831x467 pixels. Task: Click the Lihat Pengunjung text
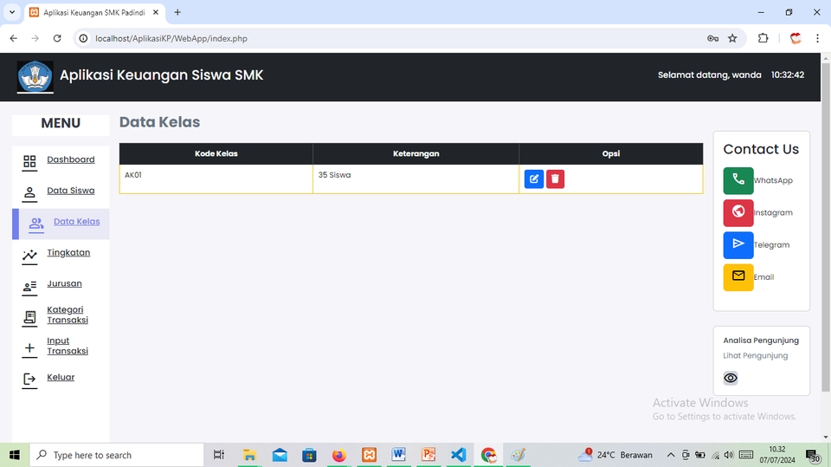(x=755, y=355)
